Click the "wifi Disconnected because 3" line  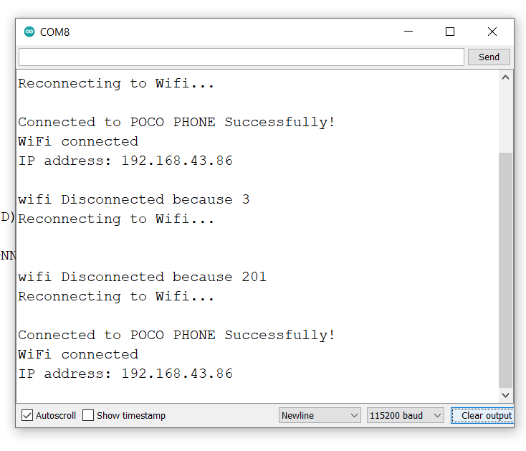[x=134, y=199]
